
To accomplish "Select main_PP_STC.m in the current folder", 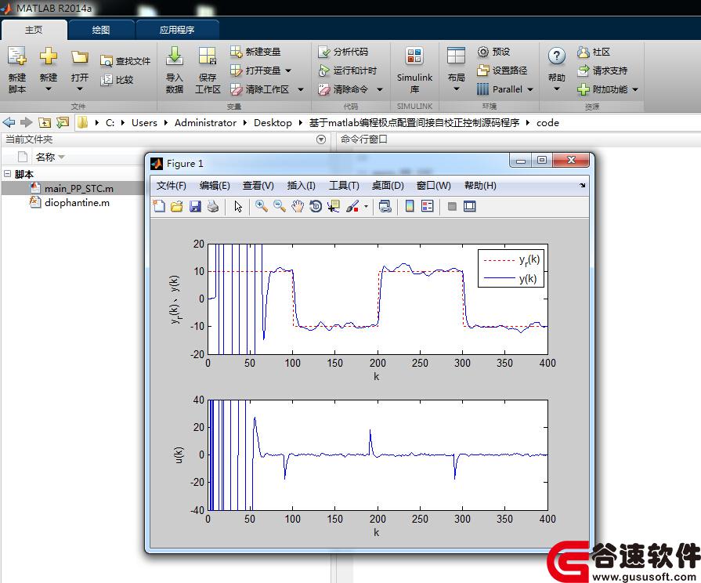I will click(78, 188).
